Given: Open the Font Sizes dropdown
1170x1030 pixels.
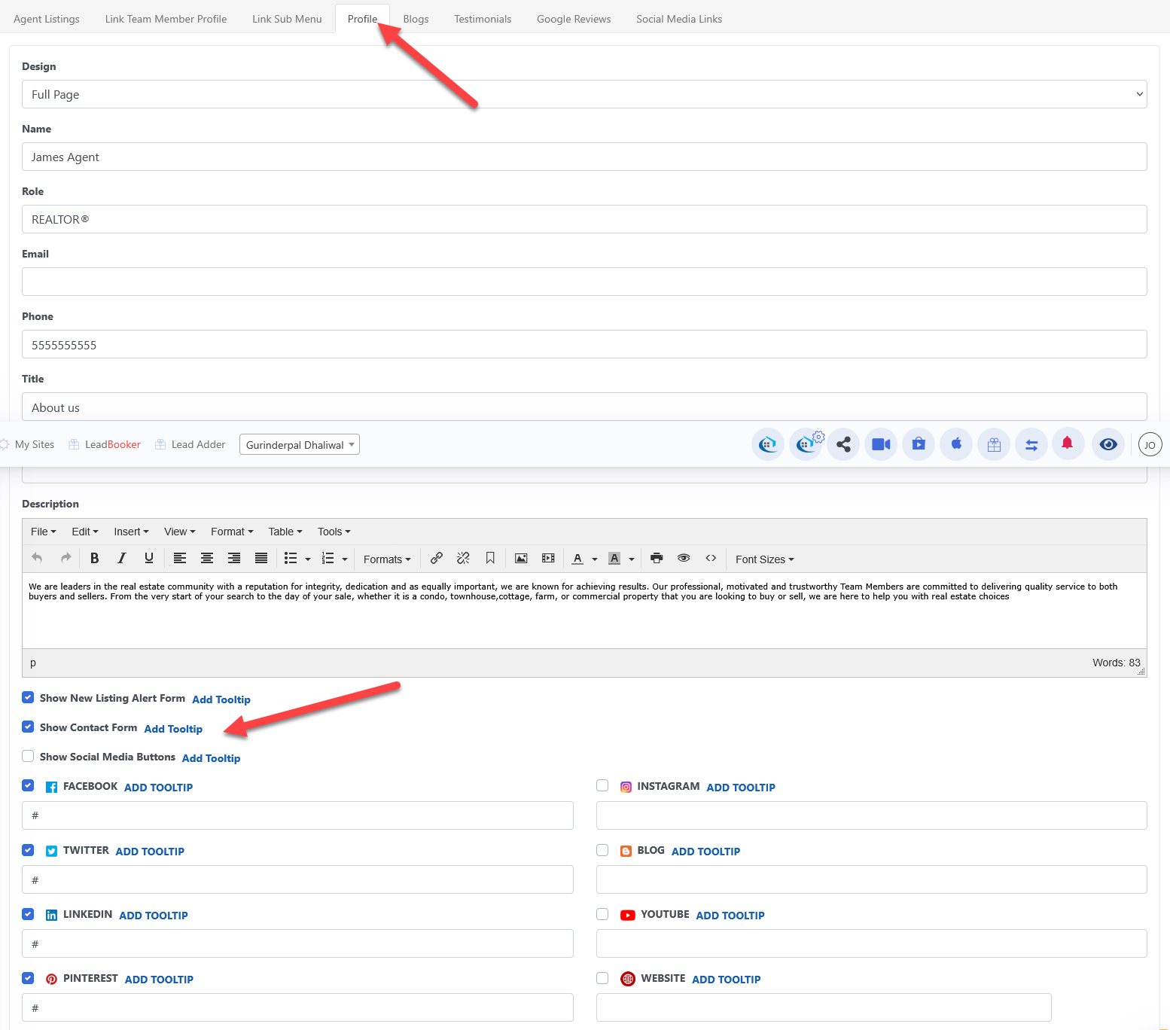Looking at the screenshot, I should point(764,559).
